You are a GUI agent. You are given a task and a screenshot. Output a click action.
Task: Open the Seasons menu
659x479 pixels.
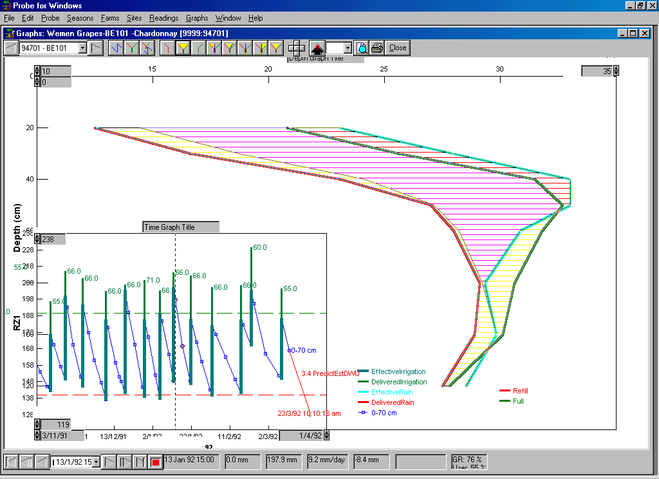point(80,18)
